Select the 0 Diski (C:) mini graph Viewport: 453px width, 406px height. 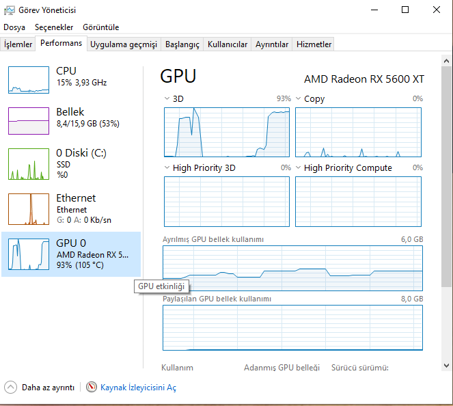tap(29, 164)
